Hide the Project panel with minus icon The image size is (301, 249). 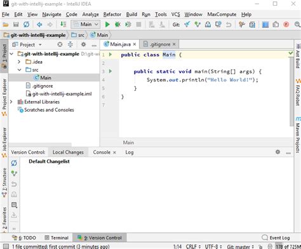[x=94, y=45]
